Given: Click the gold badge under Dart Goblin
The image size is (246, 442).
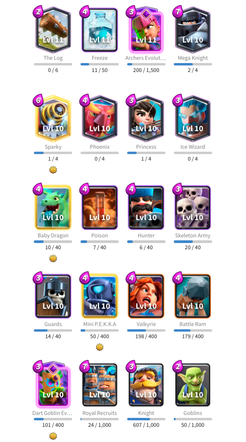Looking at the screenshot, I should coord(53,436).
